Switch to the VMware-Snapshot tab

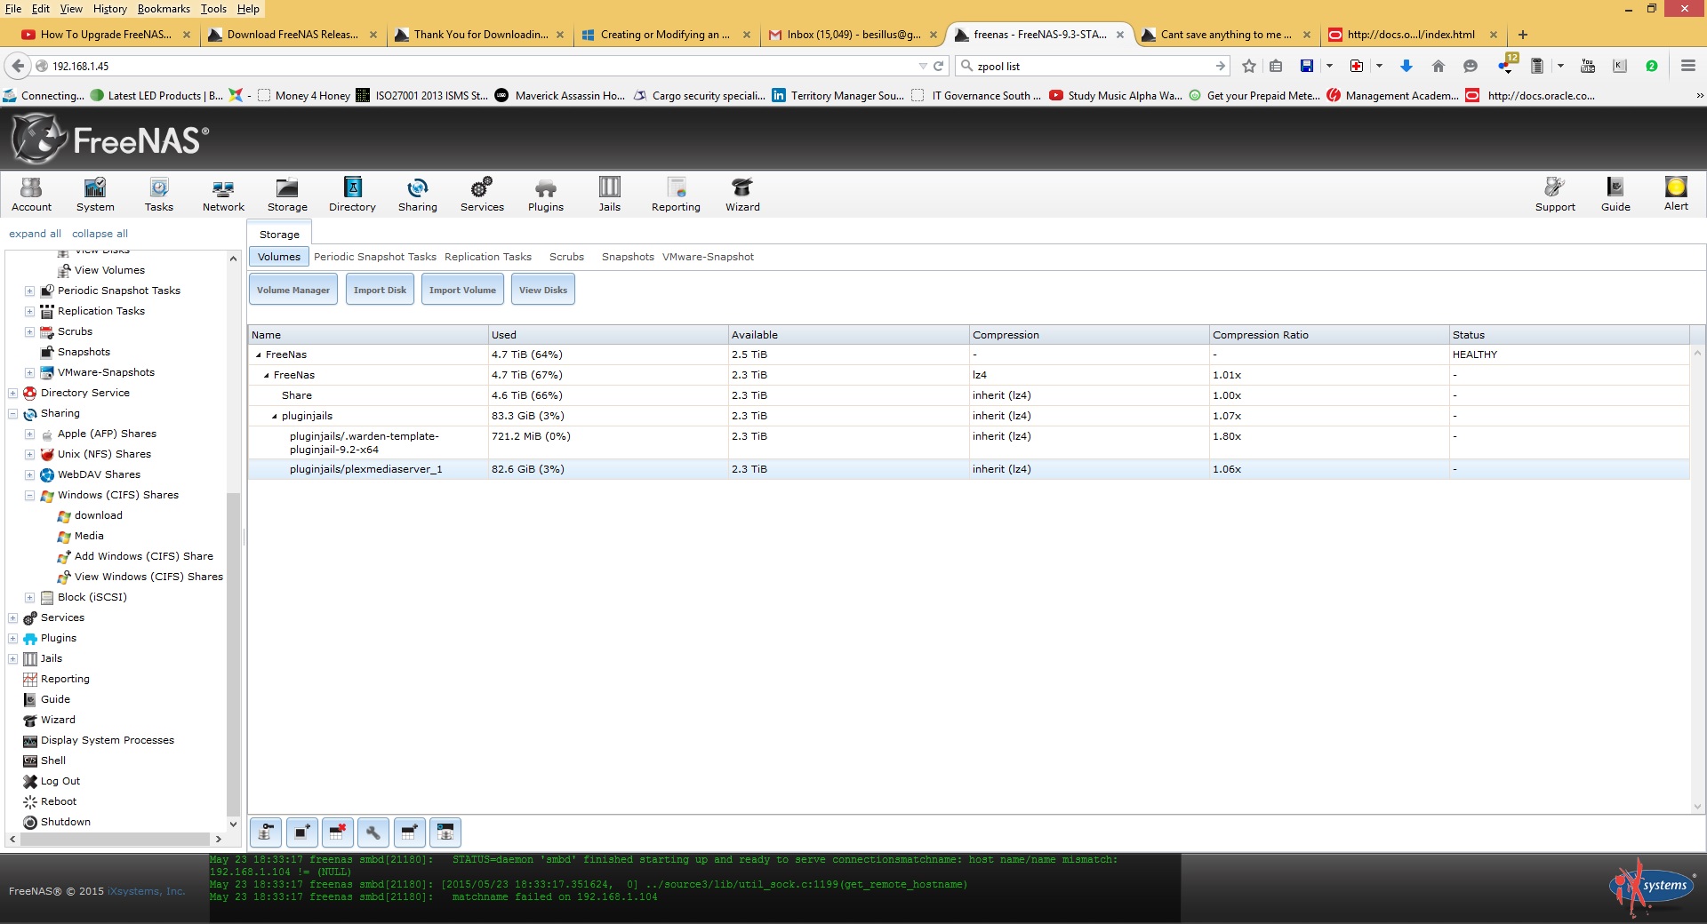708,257
